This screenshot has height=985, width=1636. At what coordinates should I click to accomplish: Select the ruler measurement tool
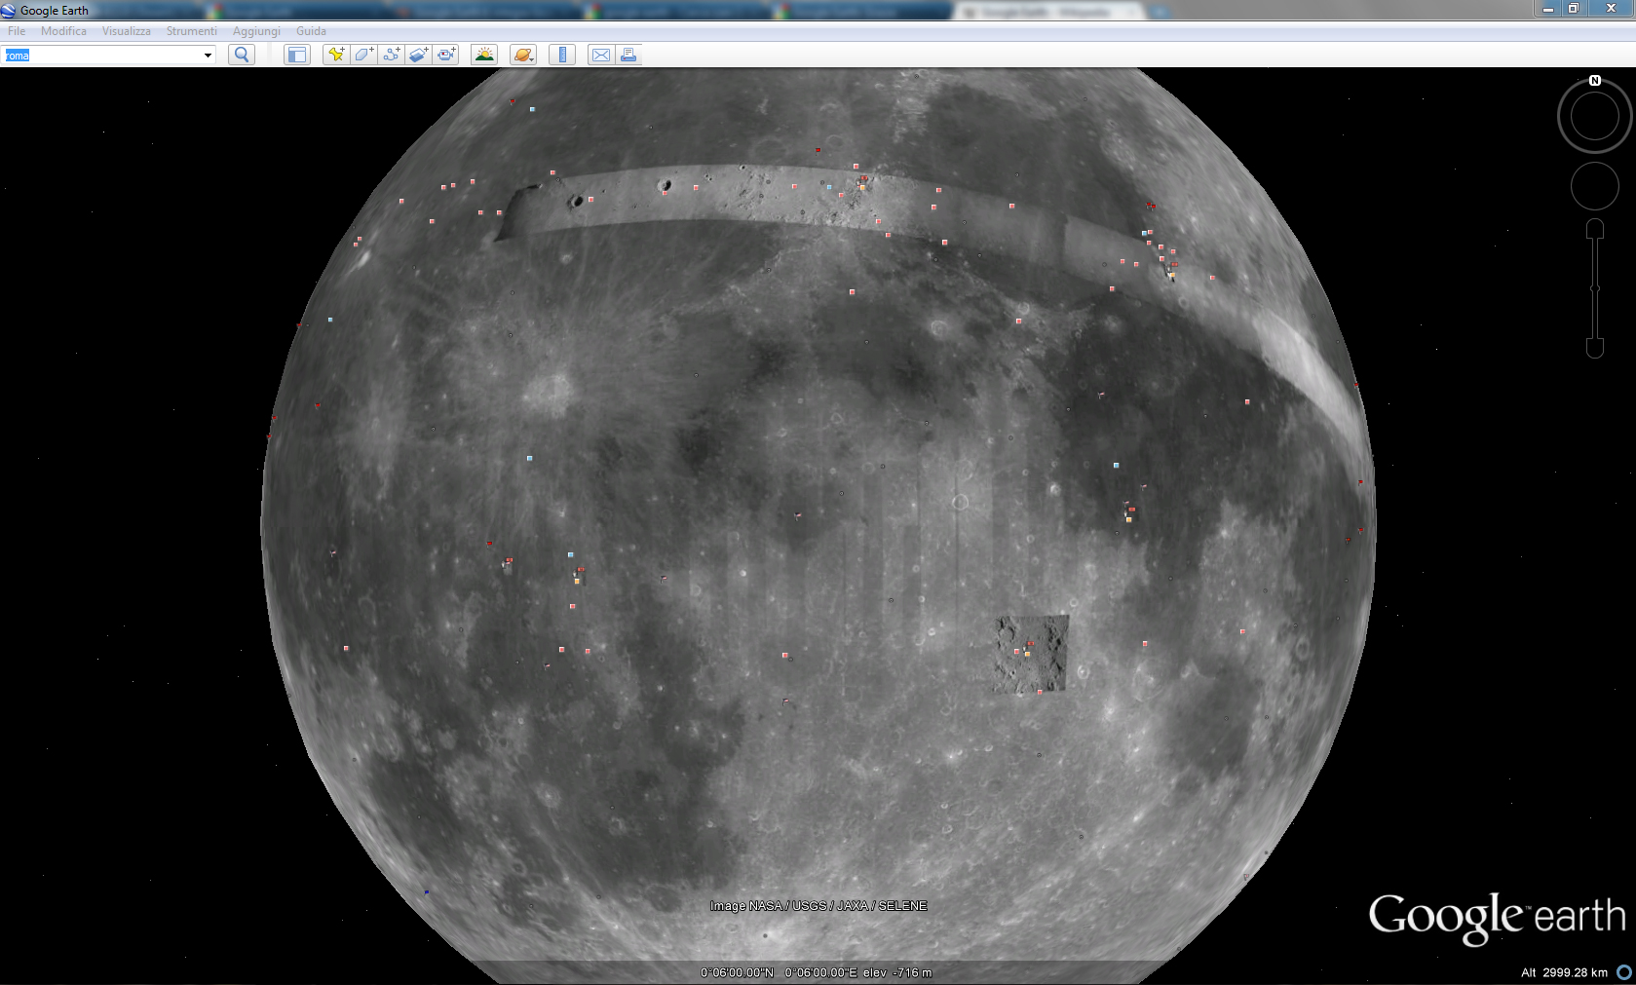(562, 55)
